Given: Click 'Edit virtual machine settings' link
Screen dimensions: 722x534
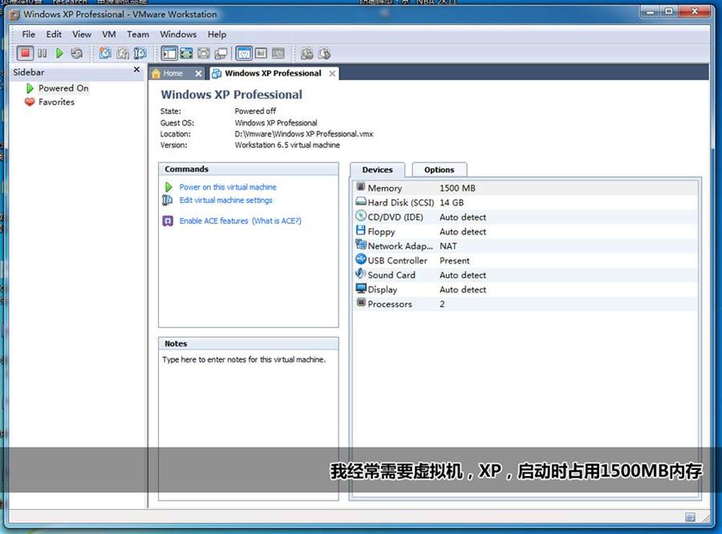Looking at the screenshot, I should point(225,201).
